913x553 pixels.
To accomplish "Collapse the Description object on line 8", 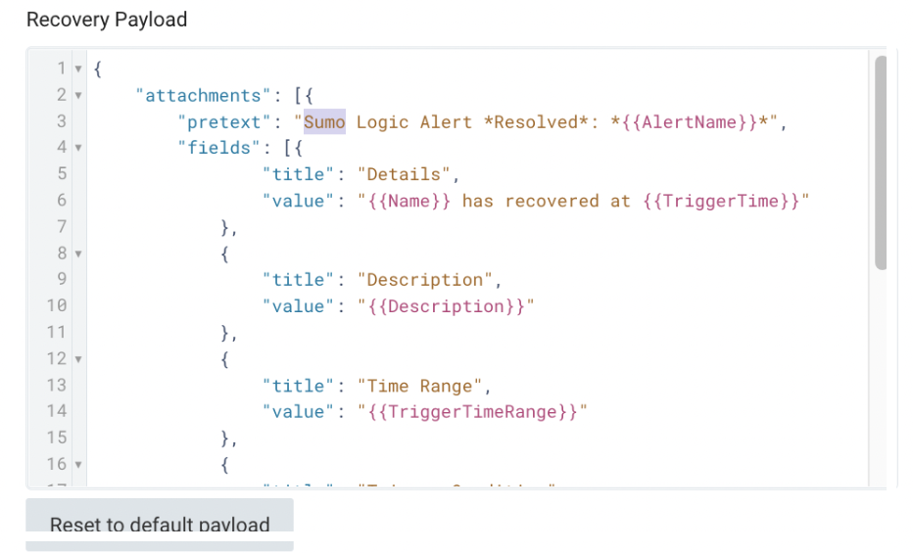I will (x=78, y=254).
